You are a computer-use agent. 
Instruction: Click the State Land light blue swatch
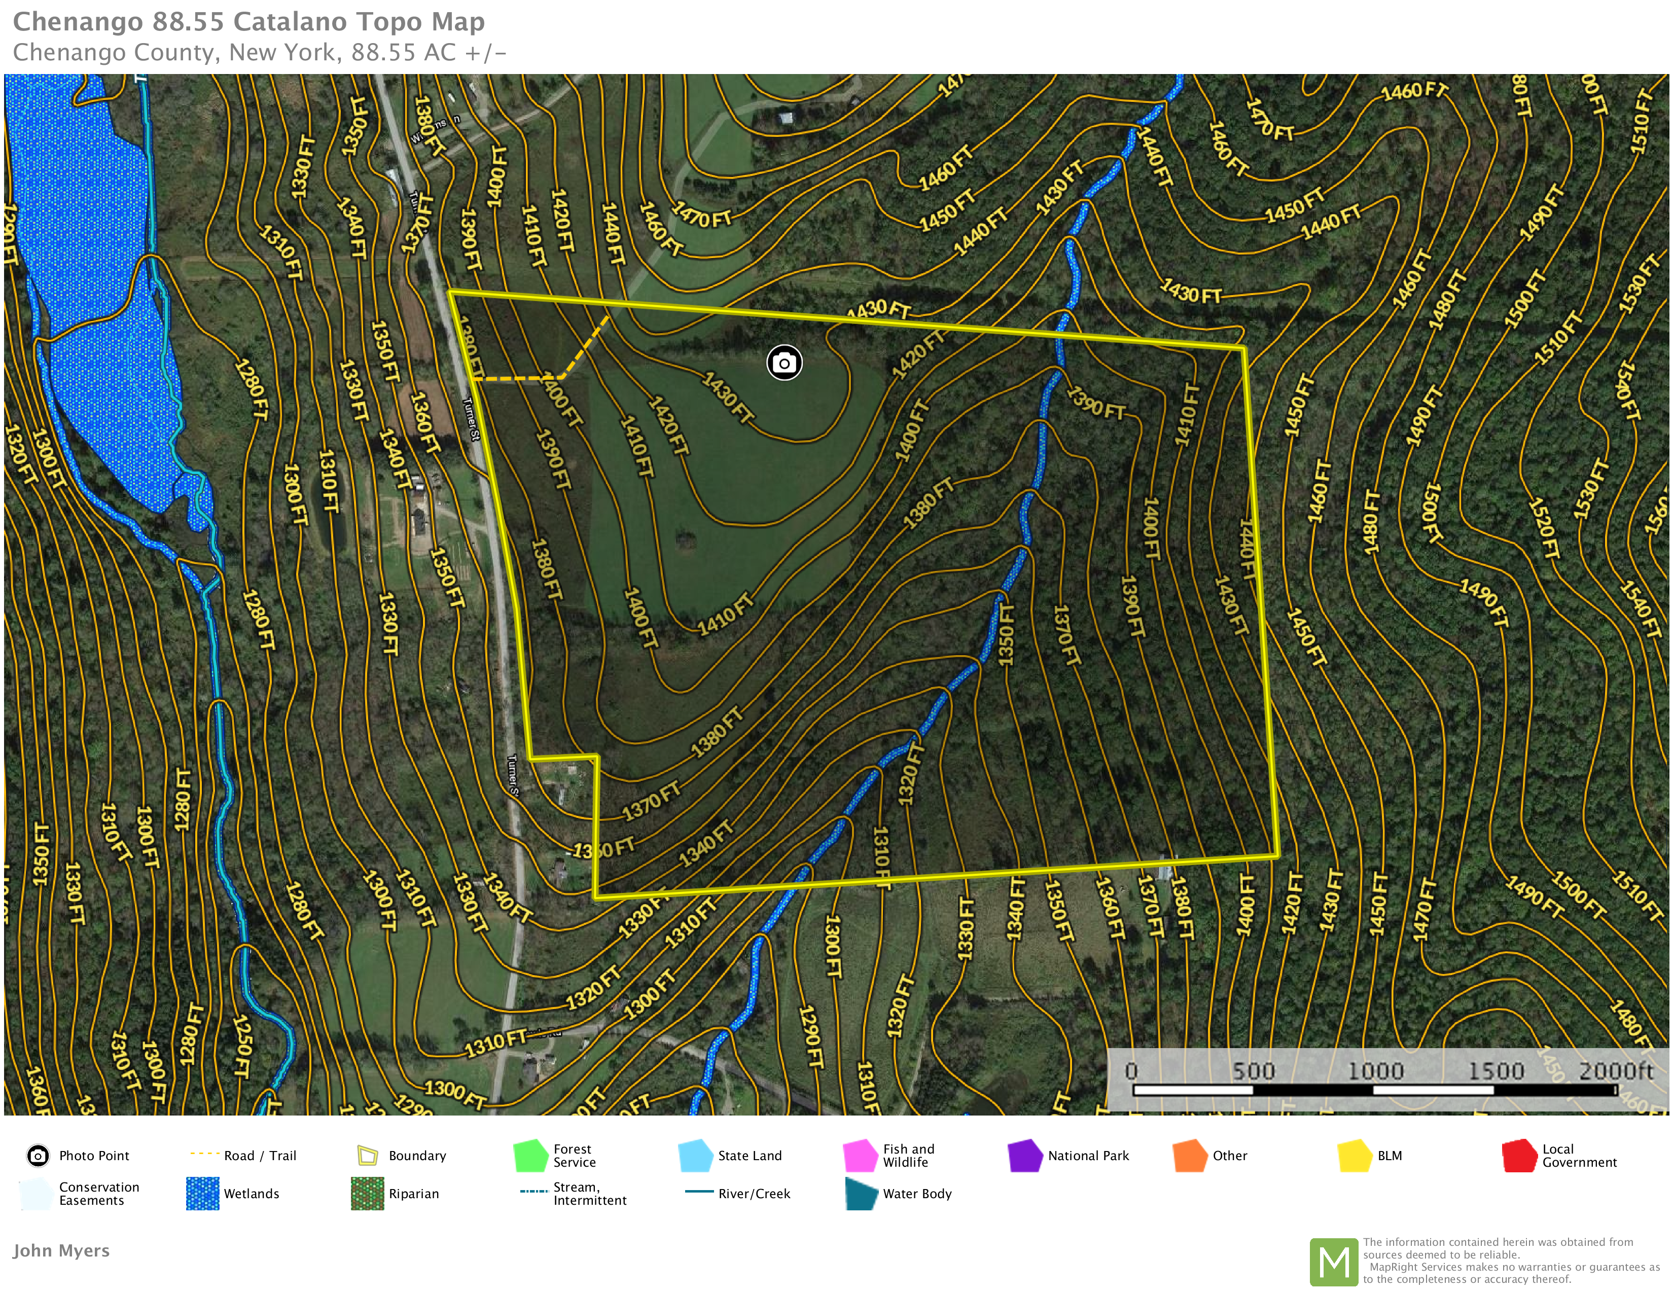click(x=696, y=1156)
